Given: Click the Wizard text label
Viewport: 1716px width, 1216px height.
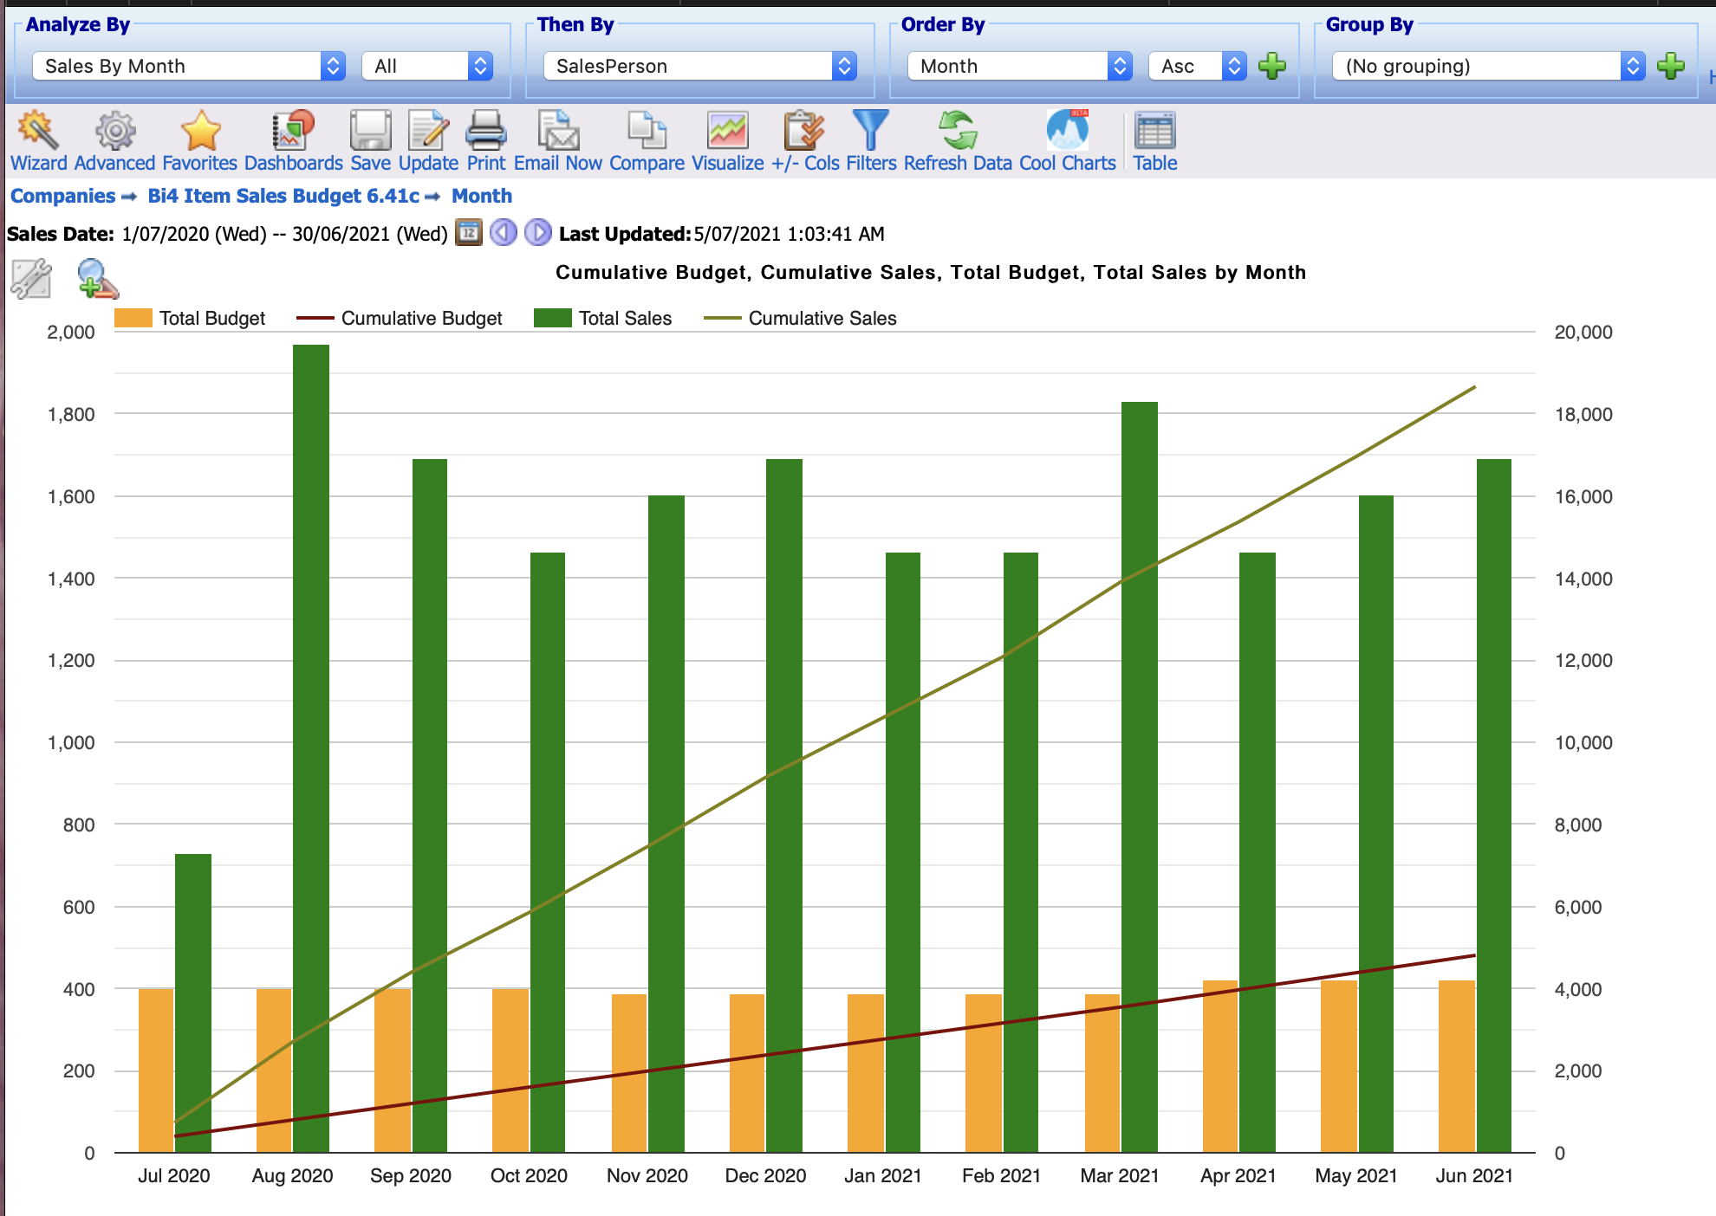Looking at the screenshot, I should [38, 163].
